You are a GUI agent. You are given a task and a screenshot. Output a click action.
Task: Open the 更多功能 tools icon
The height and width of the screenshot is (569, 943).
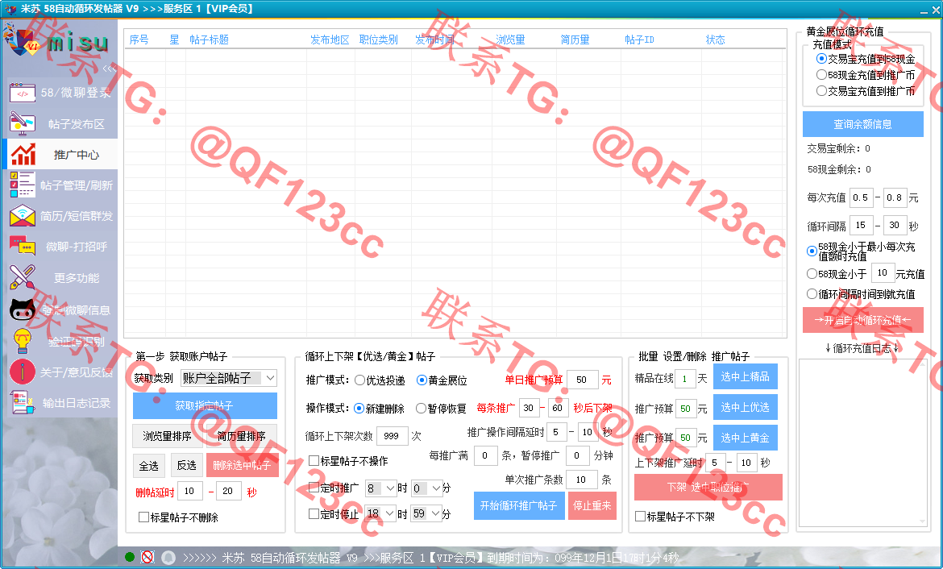click(23, 278)
